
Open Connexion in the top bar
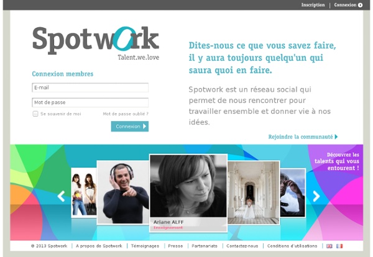(x=348, y=5)
